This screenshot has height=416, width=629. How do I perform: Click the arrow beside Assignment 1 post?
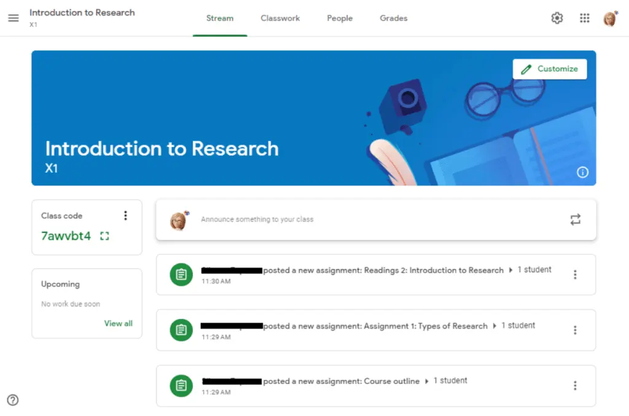(494, 326)
